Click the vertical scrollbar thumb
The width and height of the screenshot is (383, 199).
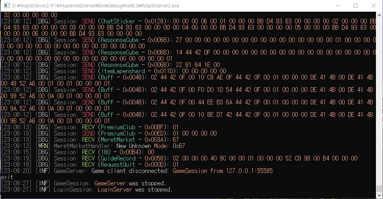[379, 188]
